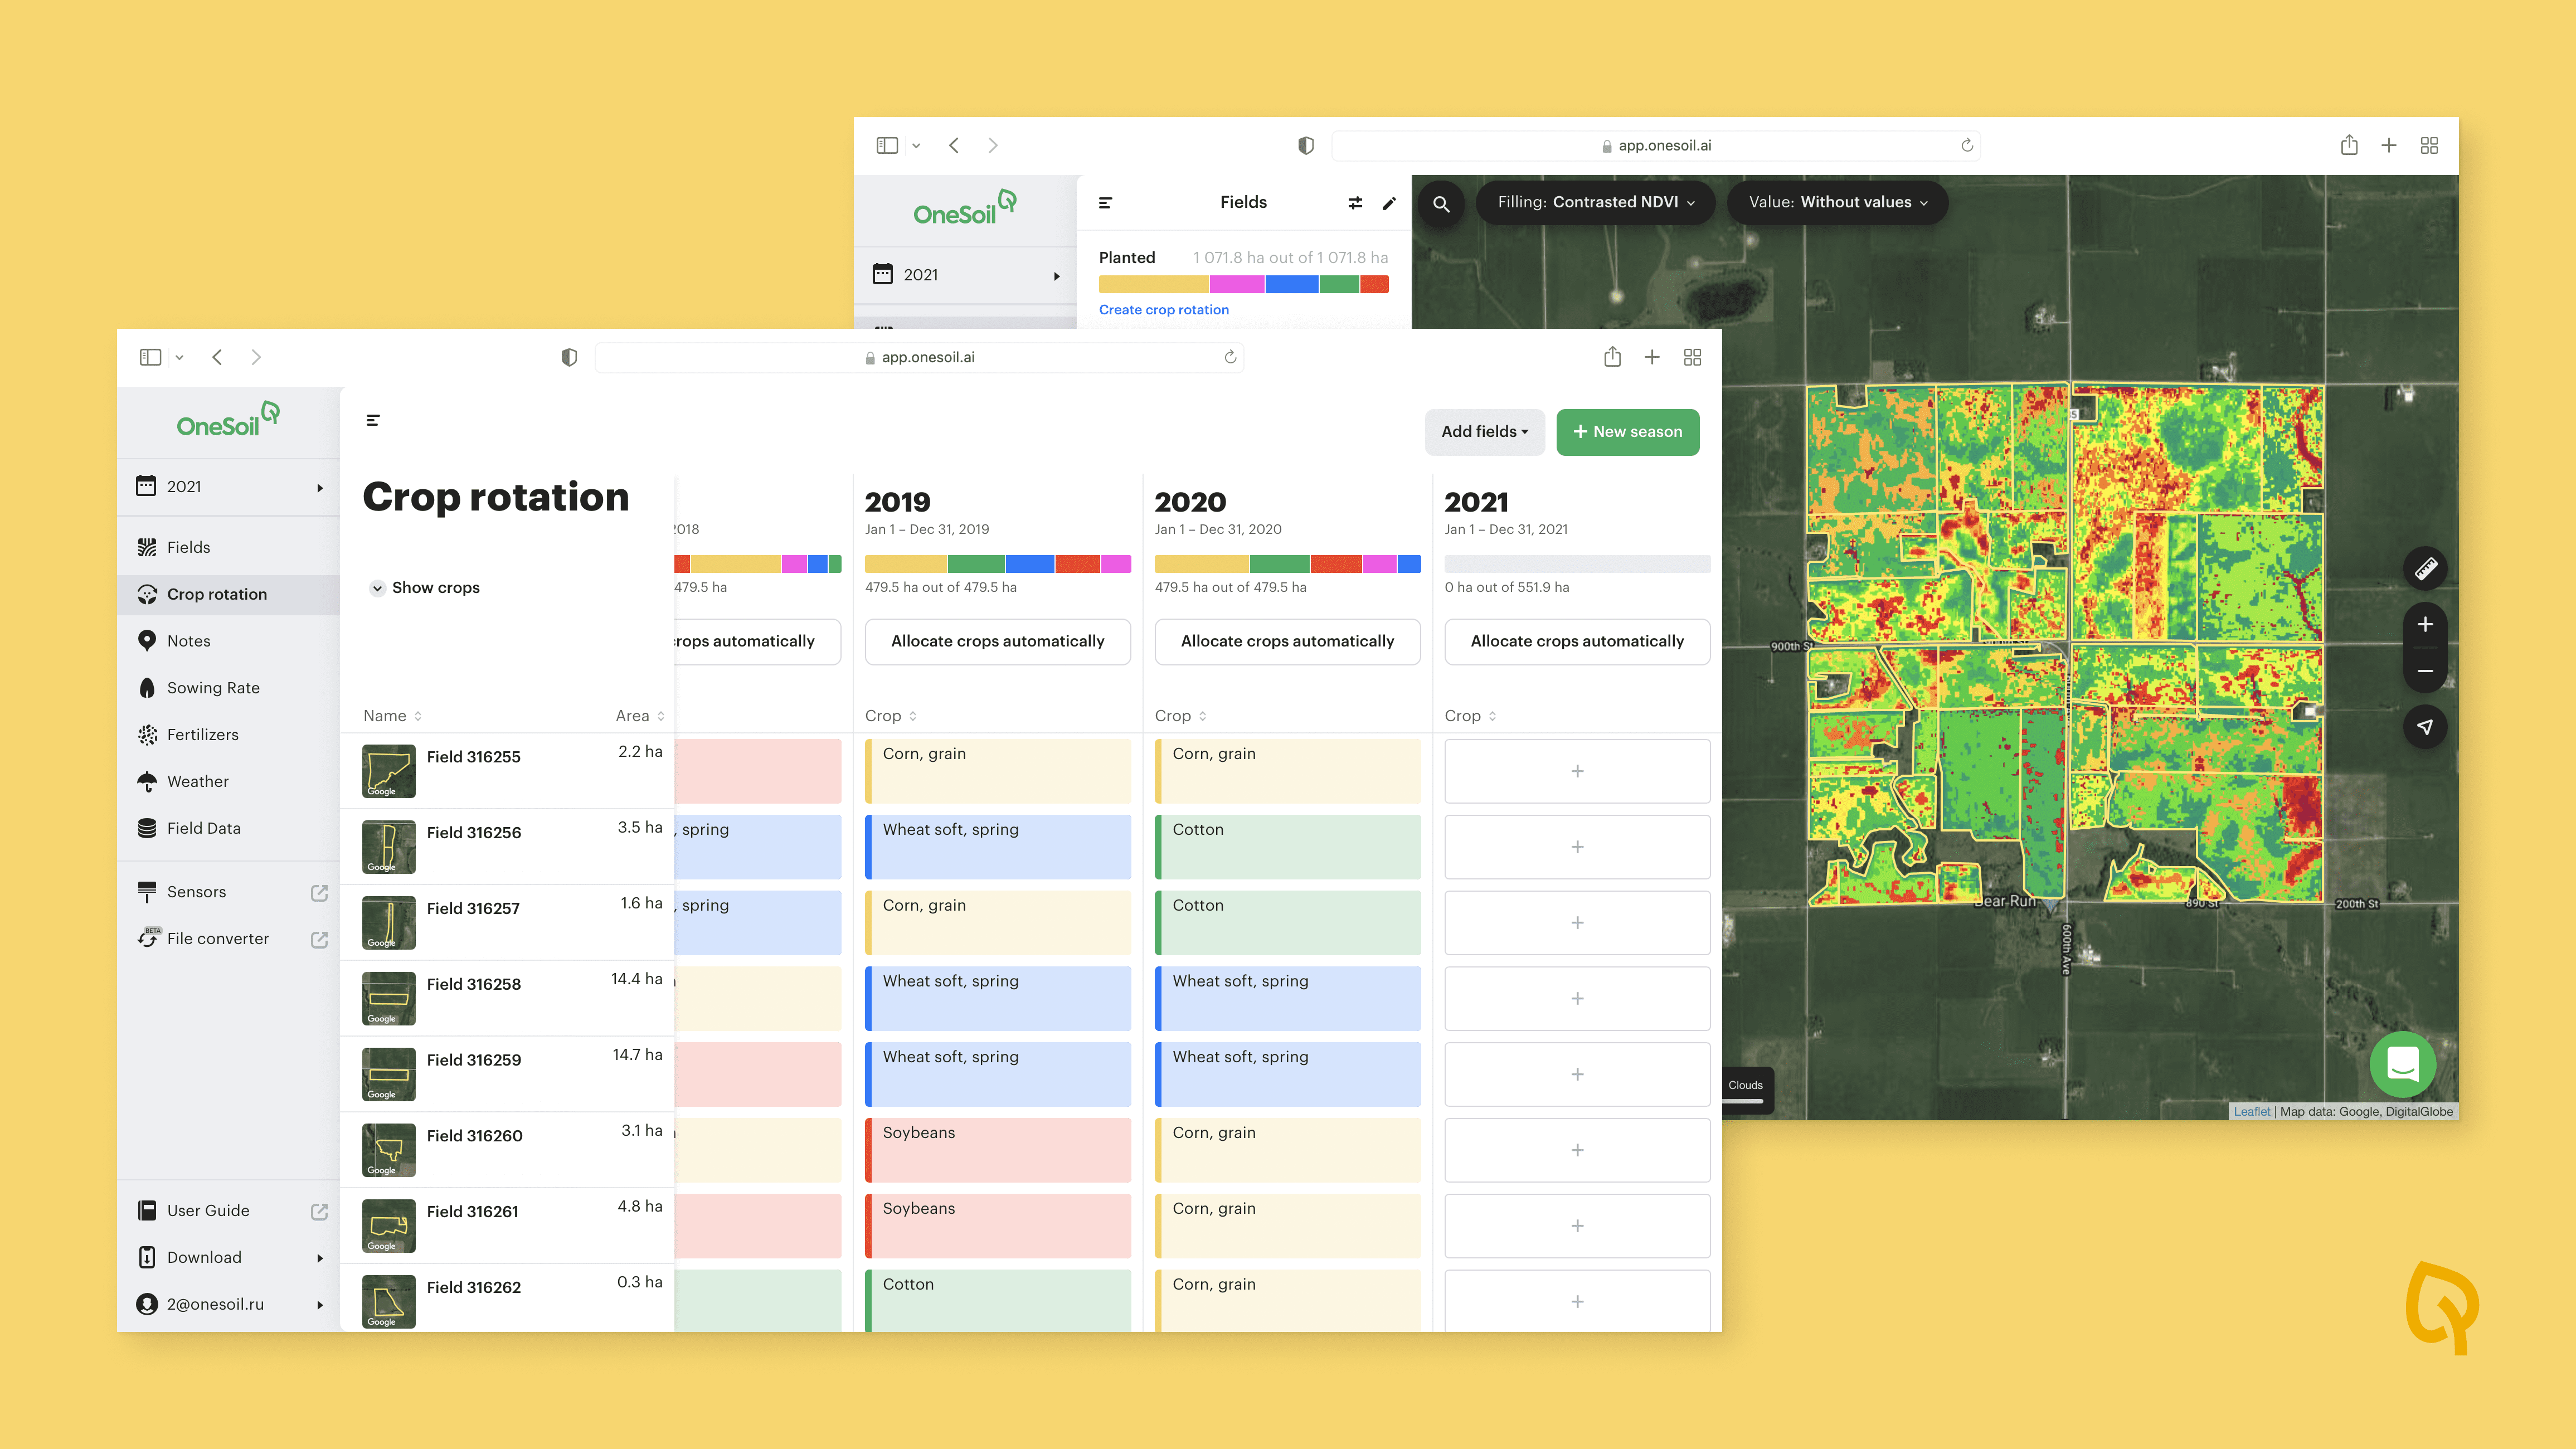The height and width of the screenshot is (1449, 2576).
Task: Click the Create crop rotation link
Action: [x=1163, y=310]
